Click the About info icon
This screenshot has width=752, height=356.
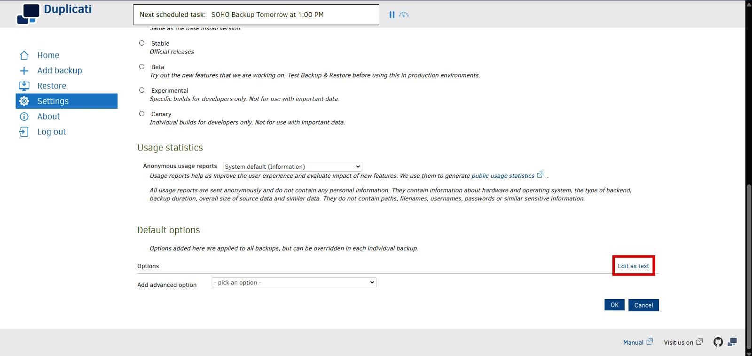click(24, 117)
